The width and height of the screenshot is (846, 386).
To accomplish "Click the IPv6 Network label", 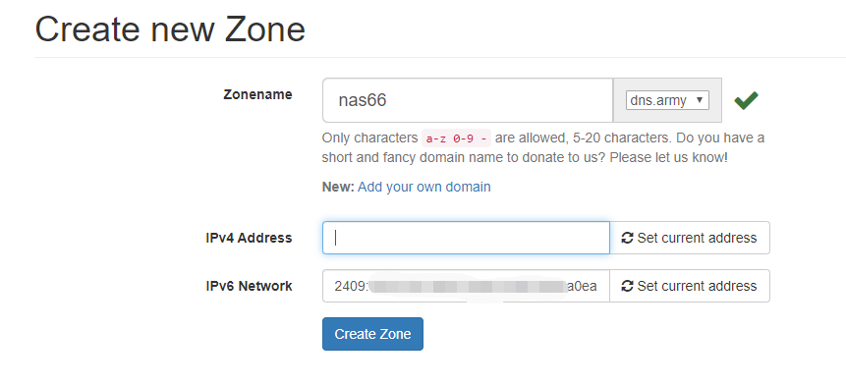I will click(249, 286).
